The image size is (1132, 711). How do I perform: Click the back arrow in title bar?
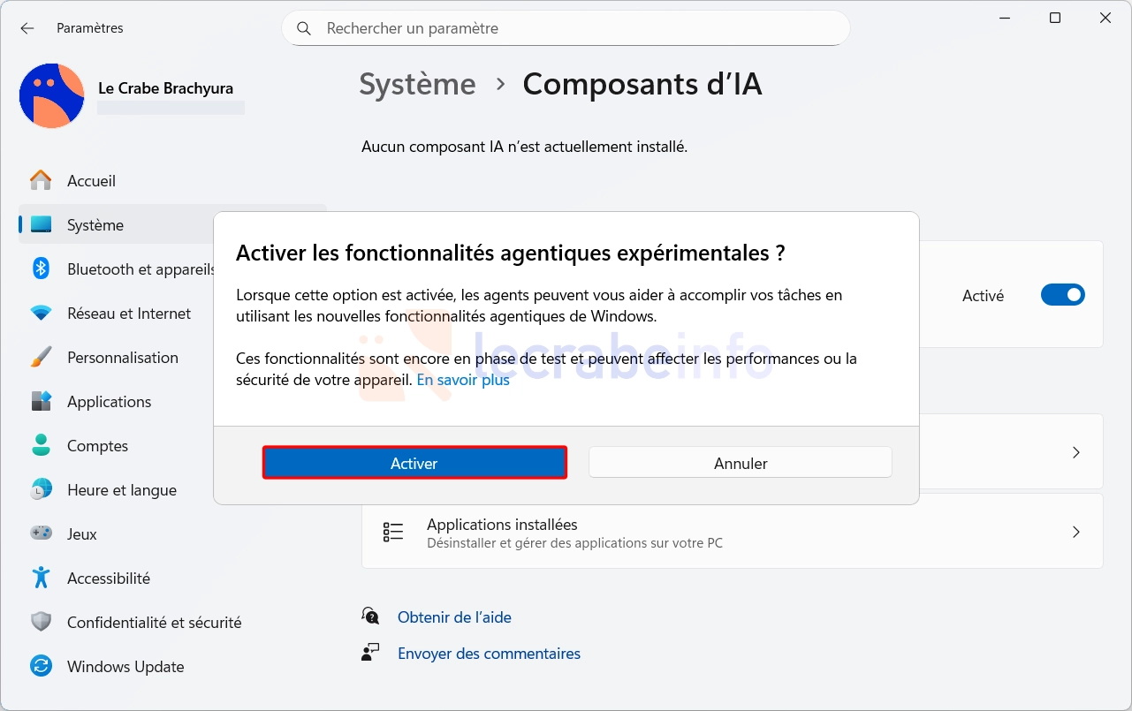[27, 28]
